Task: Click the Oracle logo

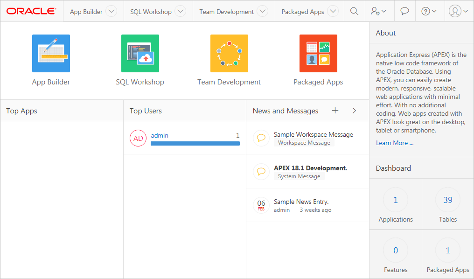Action: pos(31,11)
